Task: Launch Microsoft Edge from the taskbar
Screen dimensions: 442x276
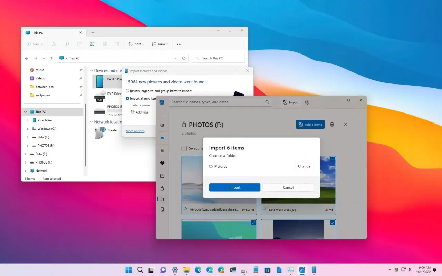Action: [198, 269]
